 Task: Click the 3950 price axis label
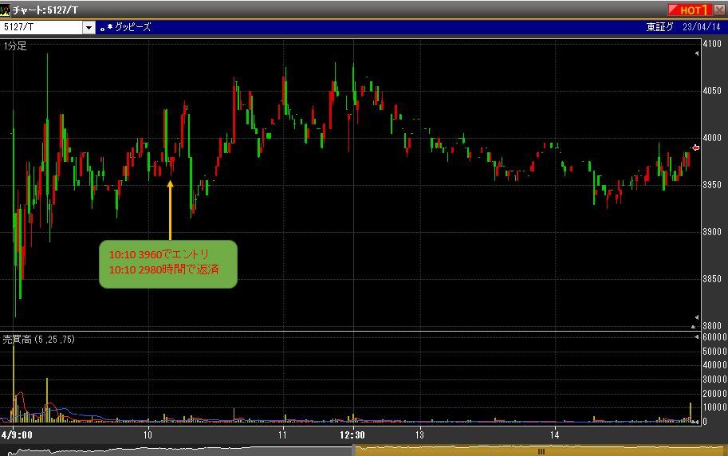click(x=712, y=185)
